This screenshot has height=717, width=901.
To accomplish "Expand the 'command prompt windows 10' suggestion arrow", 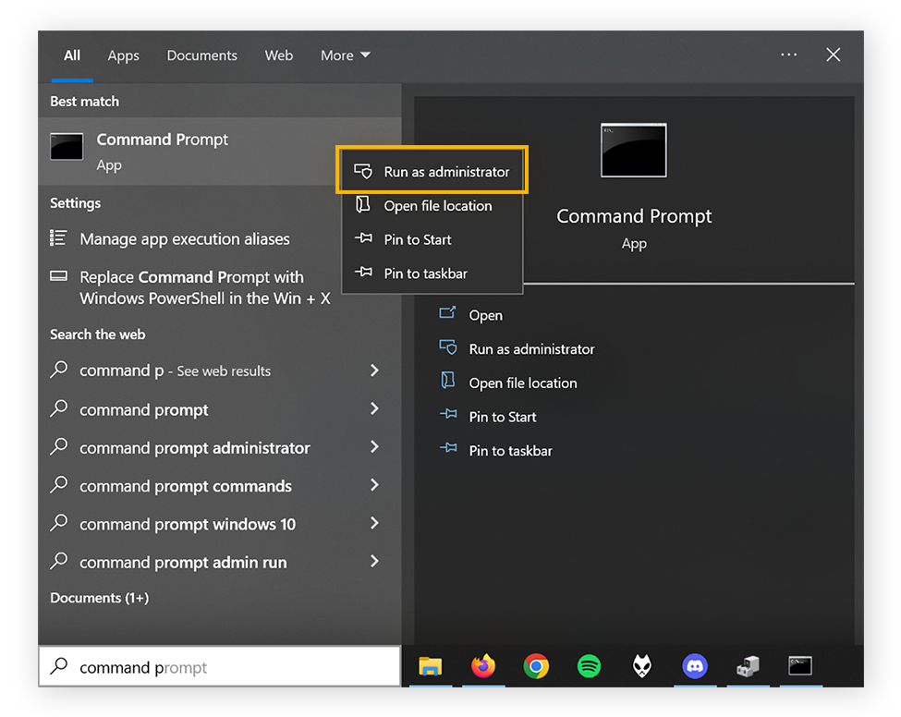I will [x=373, y=524].
